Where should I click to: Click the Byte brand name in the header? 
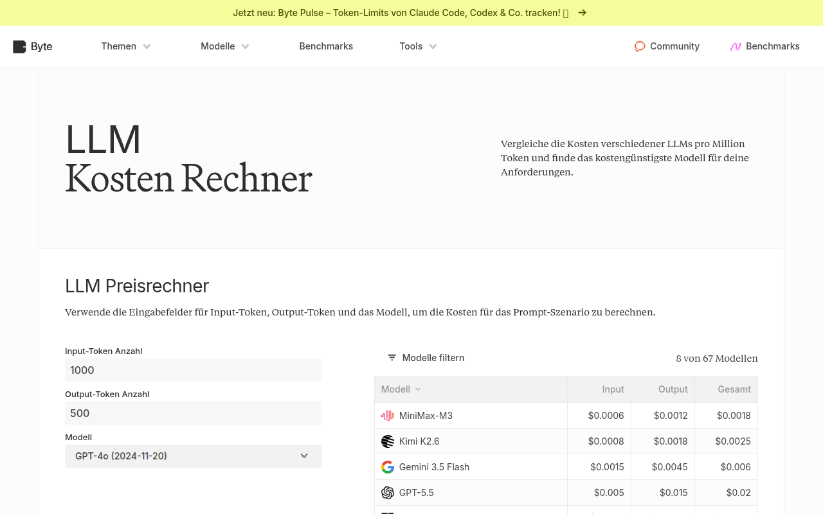tap(42, 46)
